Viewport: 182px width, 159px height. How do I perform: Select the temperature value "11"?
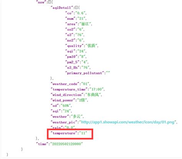tap(83, 133)
